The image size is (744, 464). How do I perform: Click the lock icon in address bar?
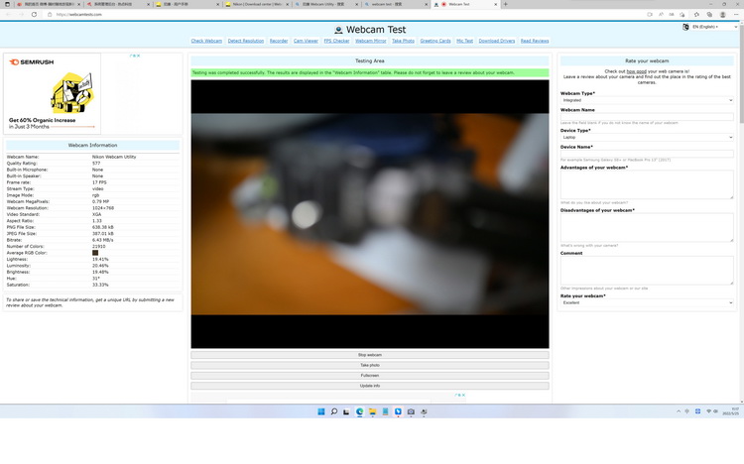(x=50, y=14)
